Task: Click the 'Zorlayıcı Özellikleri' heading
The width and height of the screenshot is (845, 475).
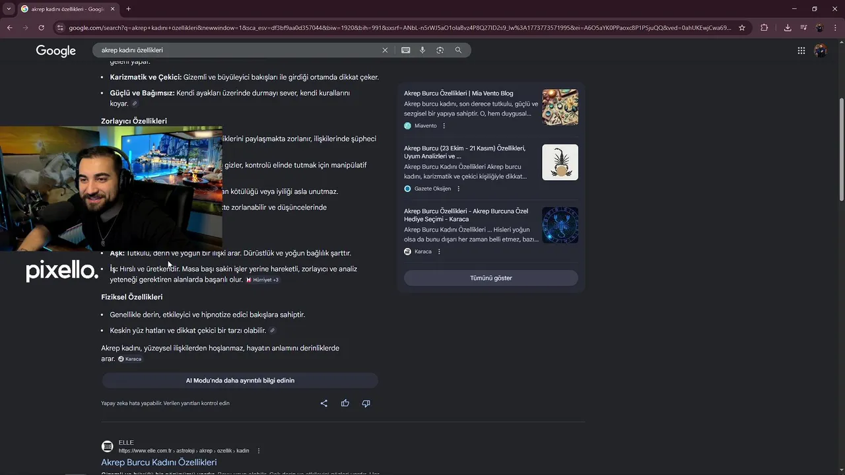Action: (x=134, y=121)
